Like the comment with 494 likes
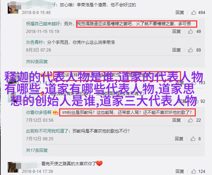The image size is (212, 175). coord(193,13)
